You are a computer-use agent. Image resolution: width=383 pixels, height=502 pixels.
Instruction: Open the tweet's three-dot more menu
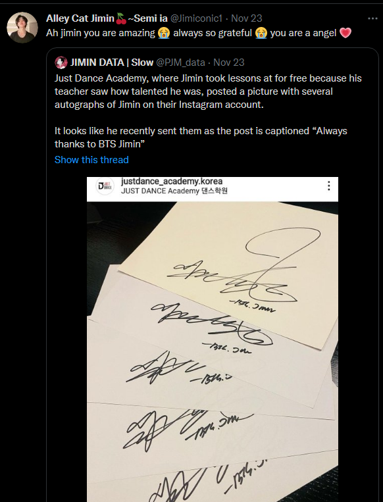point(372,18)
